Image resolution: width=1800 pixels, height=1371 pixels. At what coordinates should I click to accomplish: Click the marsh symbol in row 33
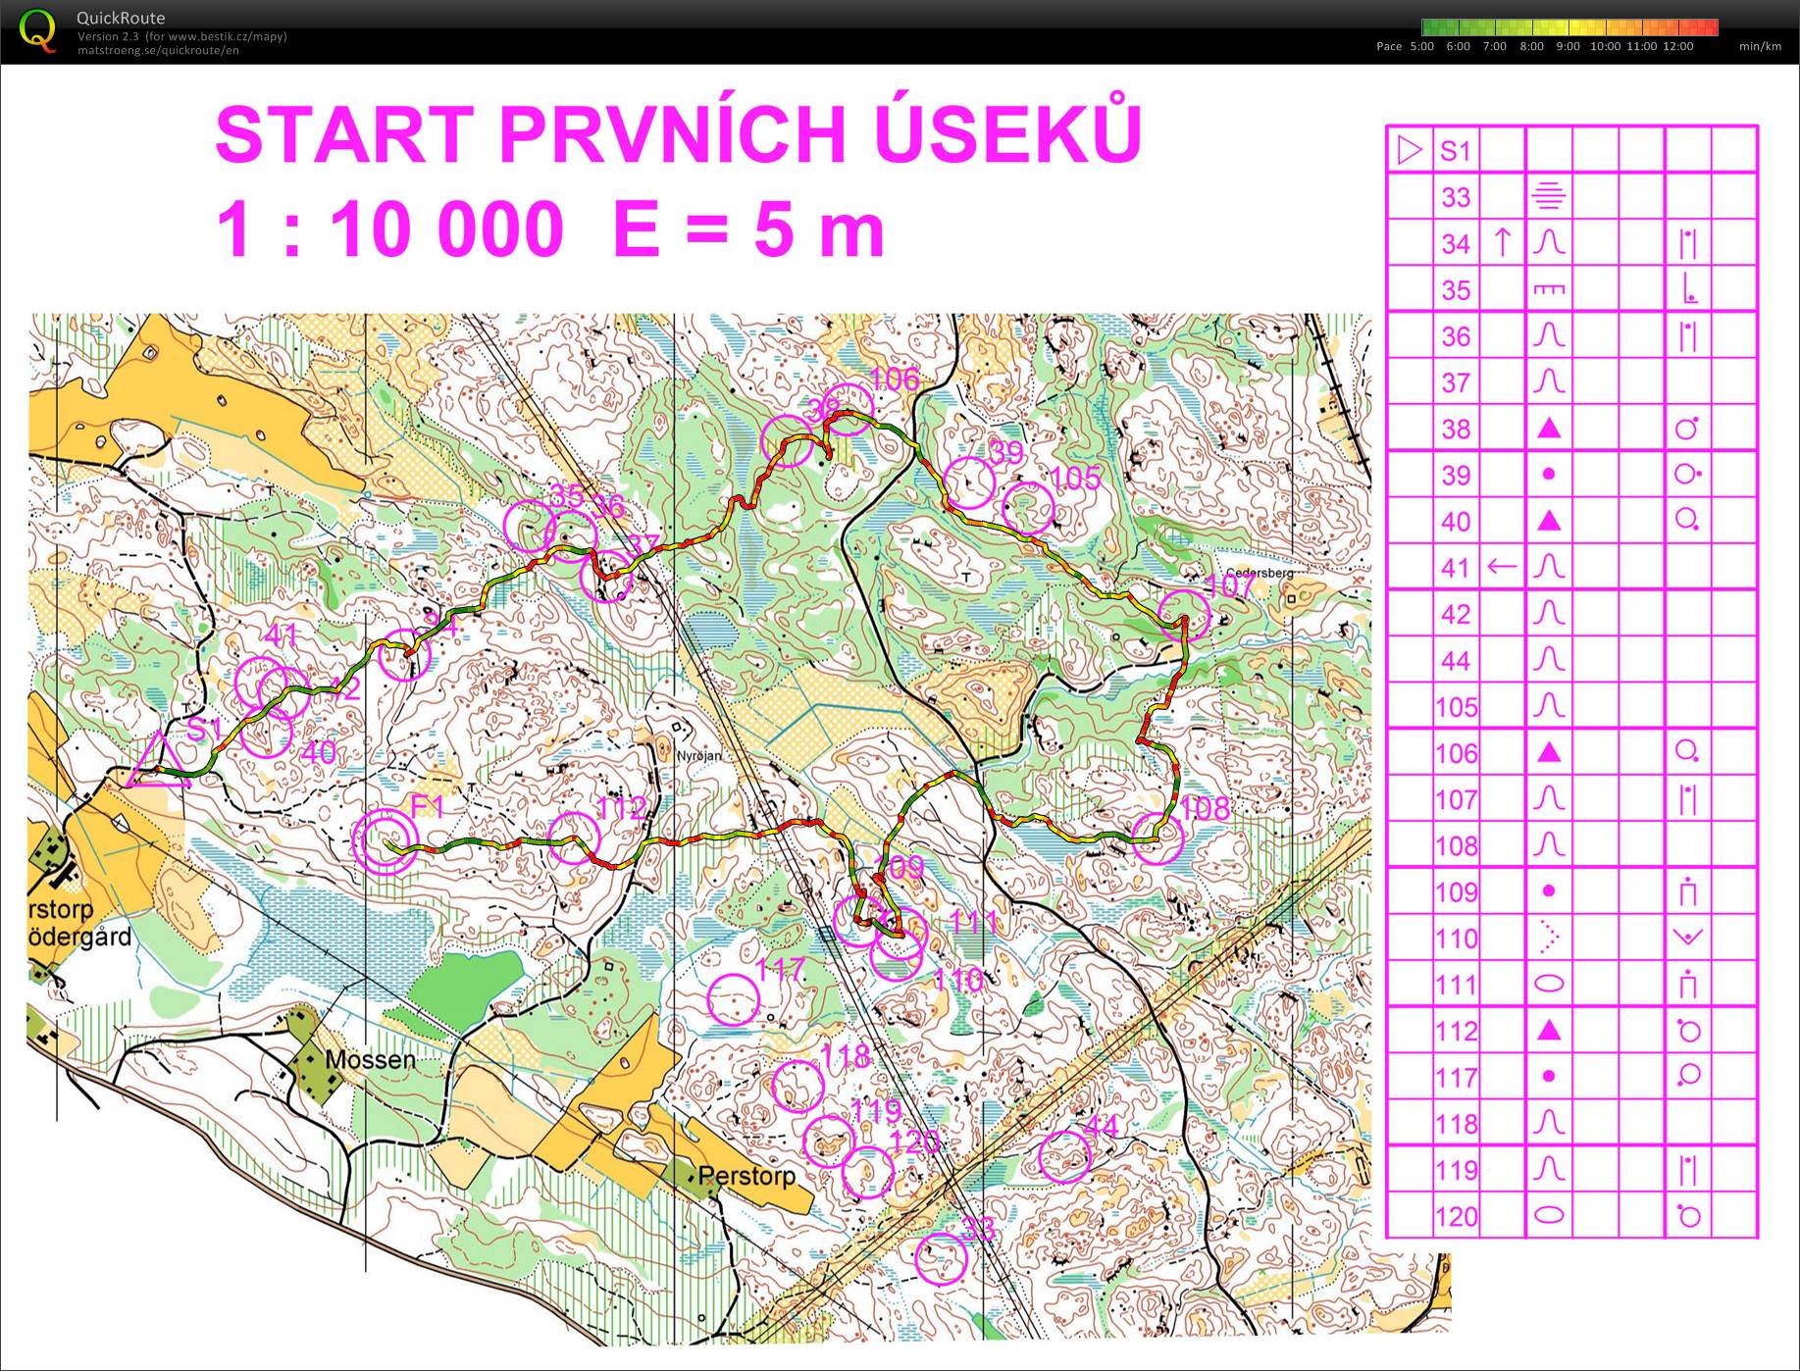pyautogui.click(x=1549, y=196)
